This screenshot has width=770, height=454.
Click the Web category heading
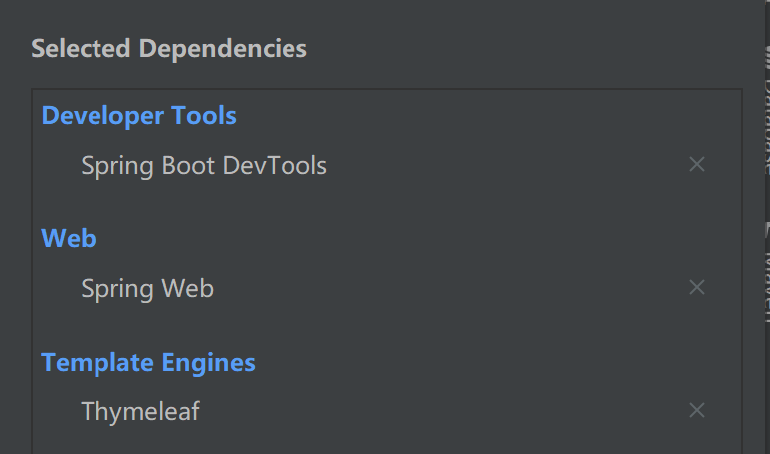coord(69,238)
